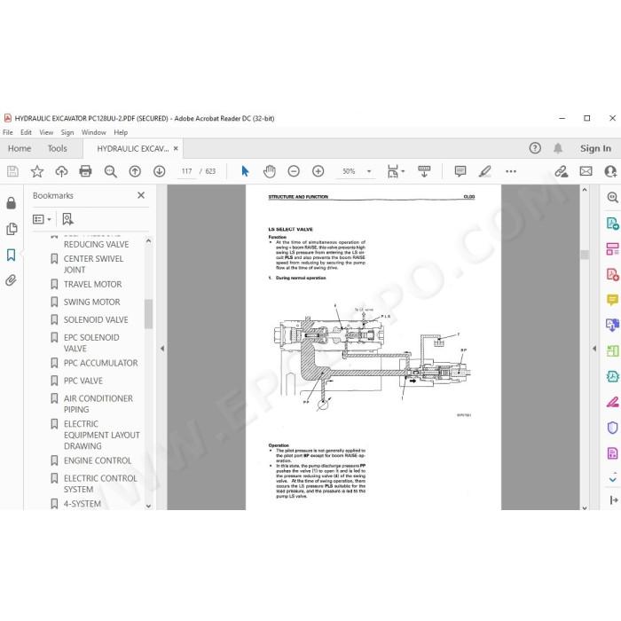This screenshot has width=621, height=621.
Task: Open Comment tool in right pane
Action: (x=613, y=300)
